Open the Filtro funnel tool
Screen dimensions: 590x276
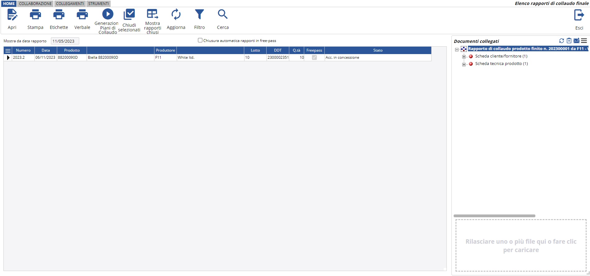pos(199,15)
